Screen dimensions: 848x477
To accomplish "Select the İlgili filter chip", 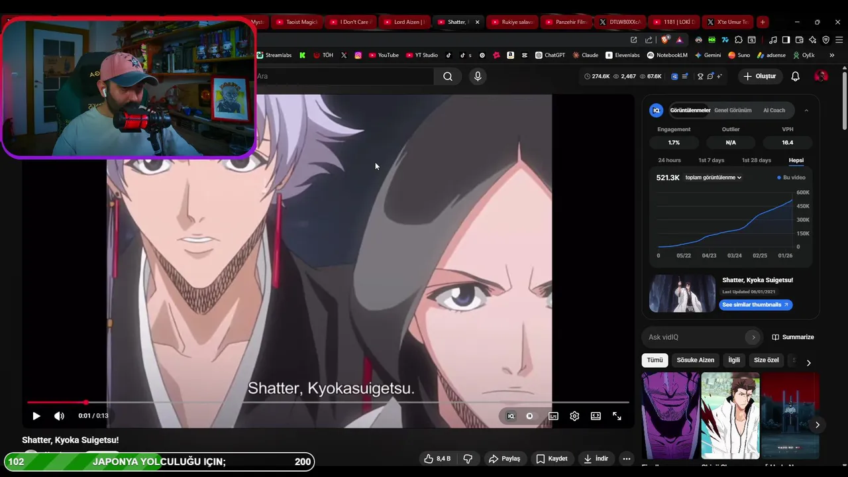I will pyautogui.click(x=734, y=360).
